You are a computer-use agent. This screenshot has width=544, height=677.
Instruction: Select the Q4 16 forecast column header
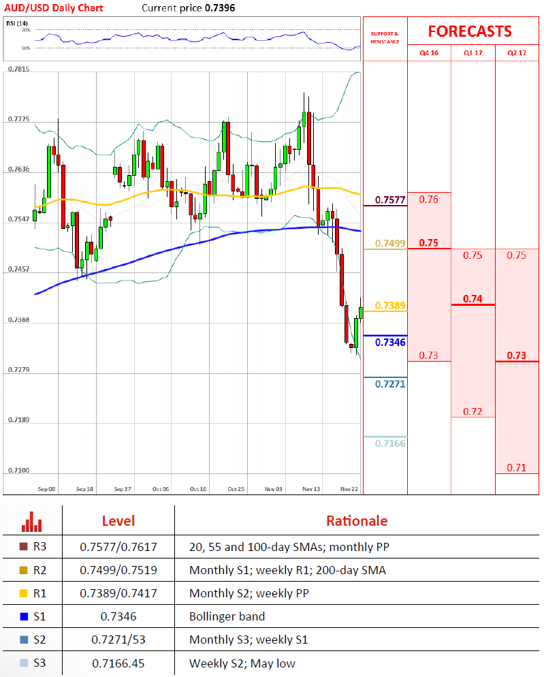click(429, 52)
